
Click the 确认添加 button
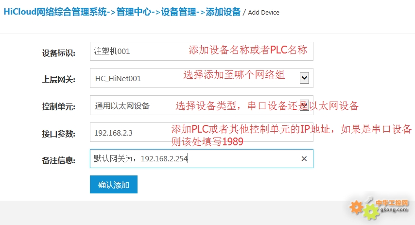tap(114, 185)
